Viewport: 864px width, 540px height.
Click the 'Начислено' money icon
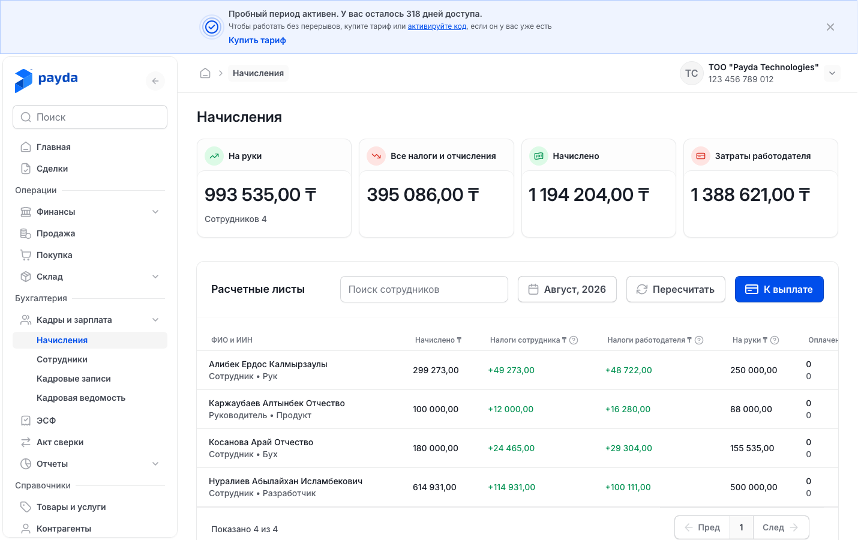[539, 156]
